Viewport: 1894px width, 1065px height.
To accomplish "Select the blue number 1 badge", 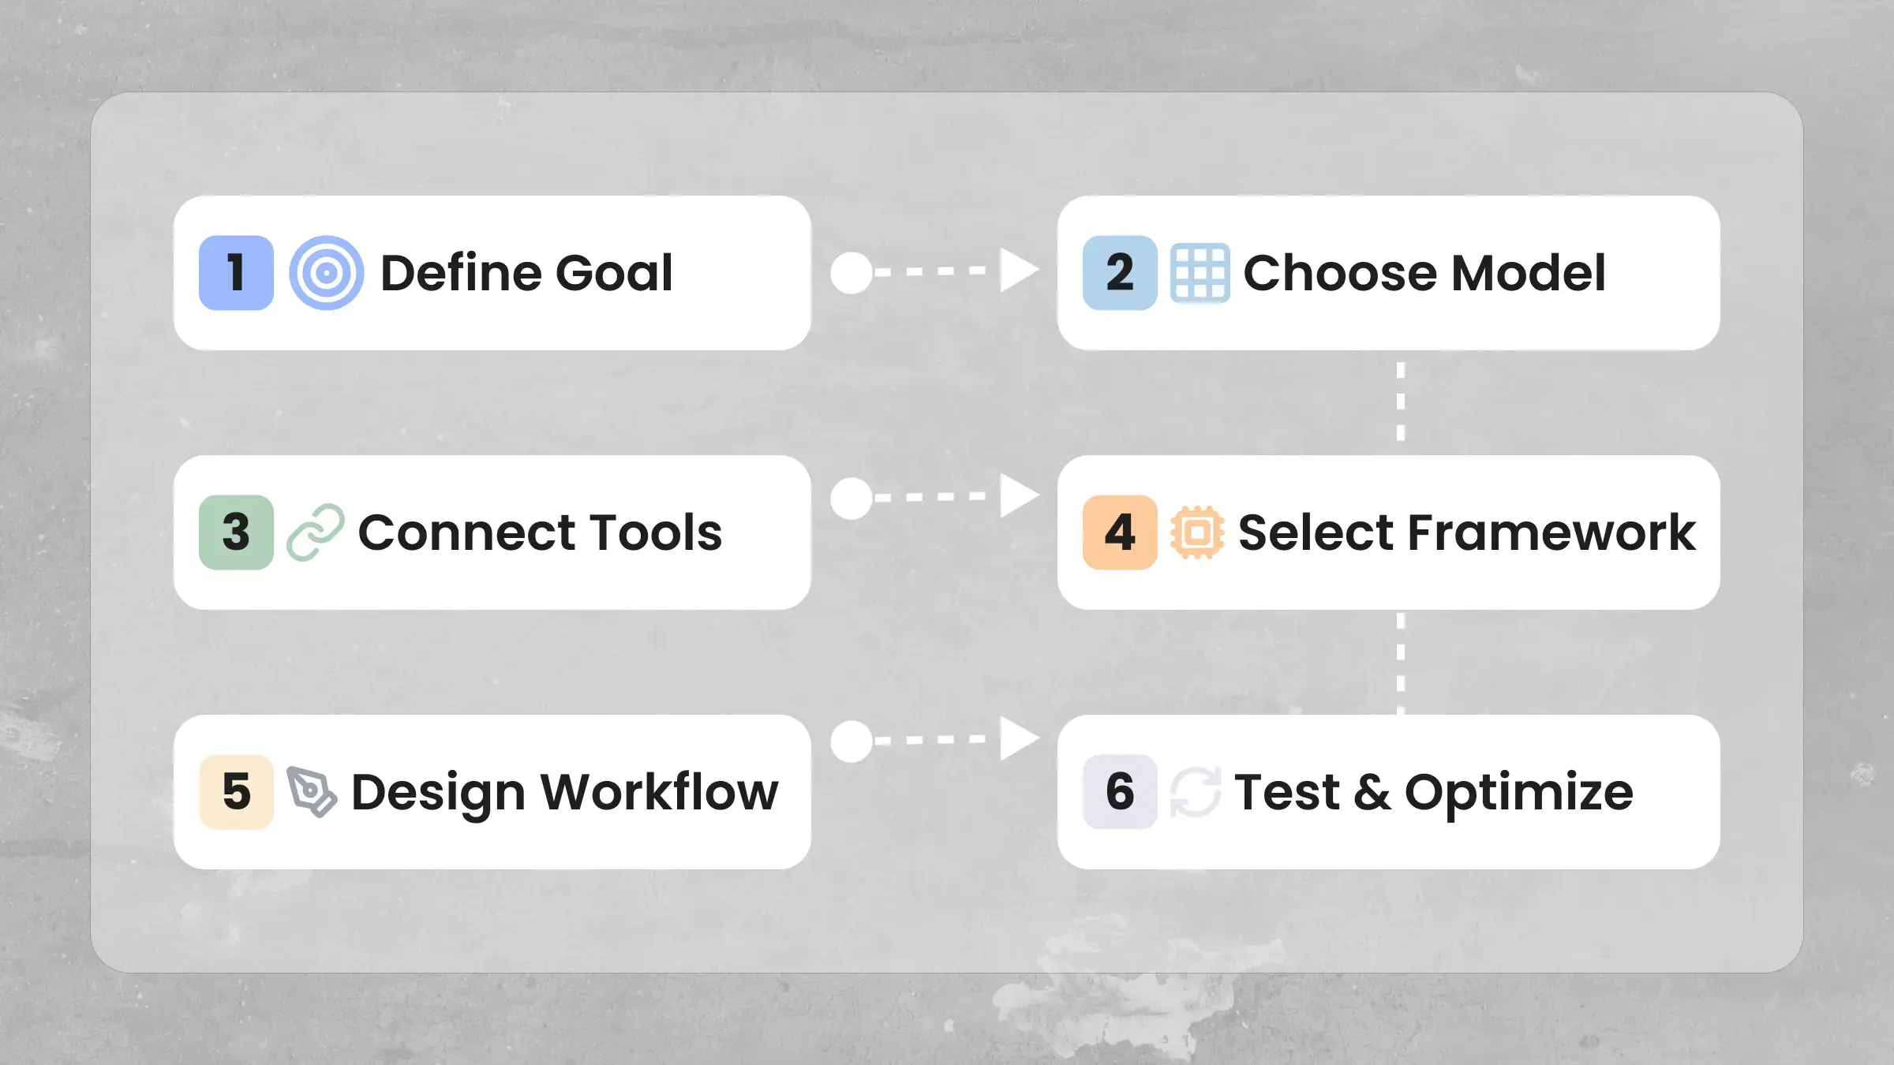I will pyautogui.click(x=236, y=273).
